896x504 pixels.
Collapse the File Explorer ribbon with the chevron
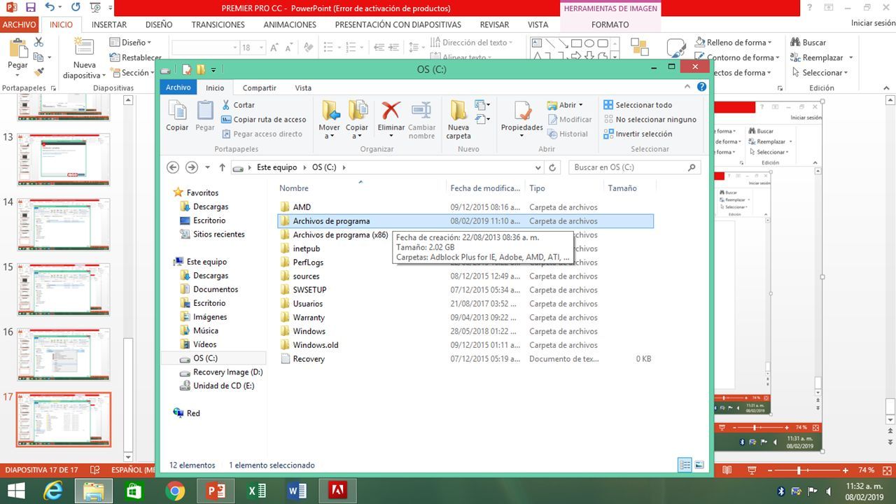coord(689,87)
